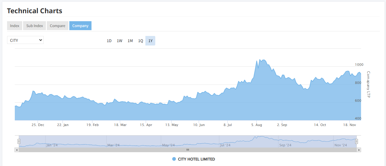
Task: Choose the 1W time range
Action: pyautogui.click(x=120, y=41)
